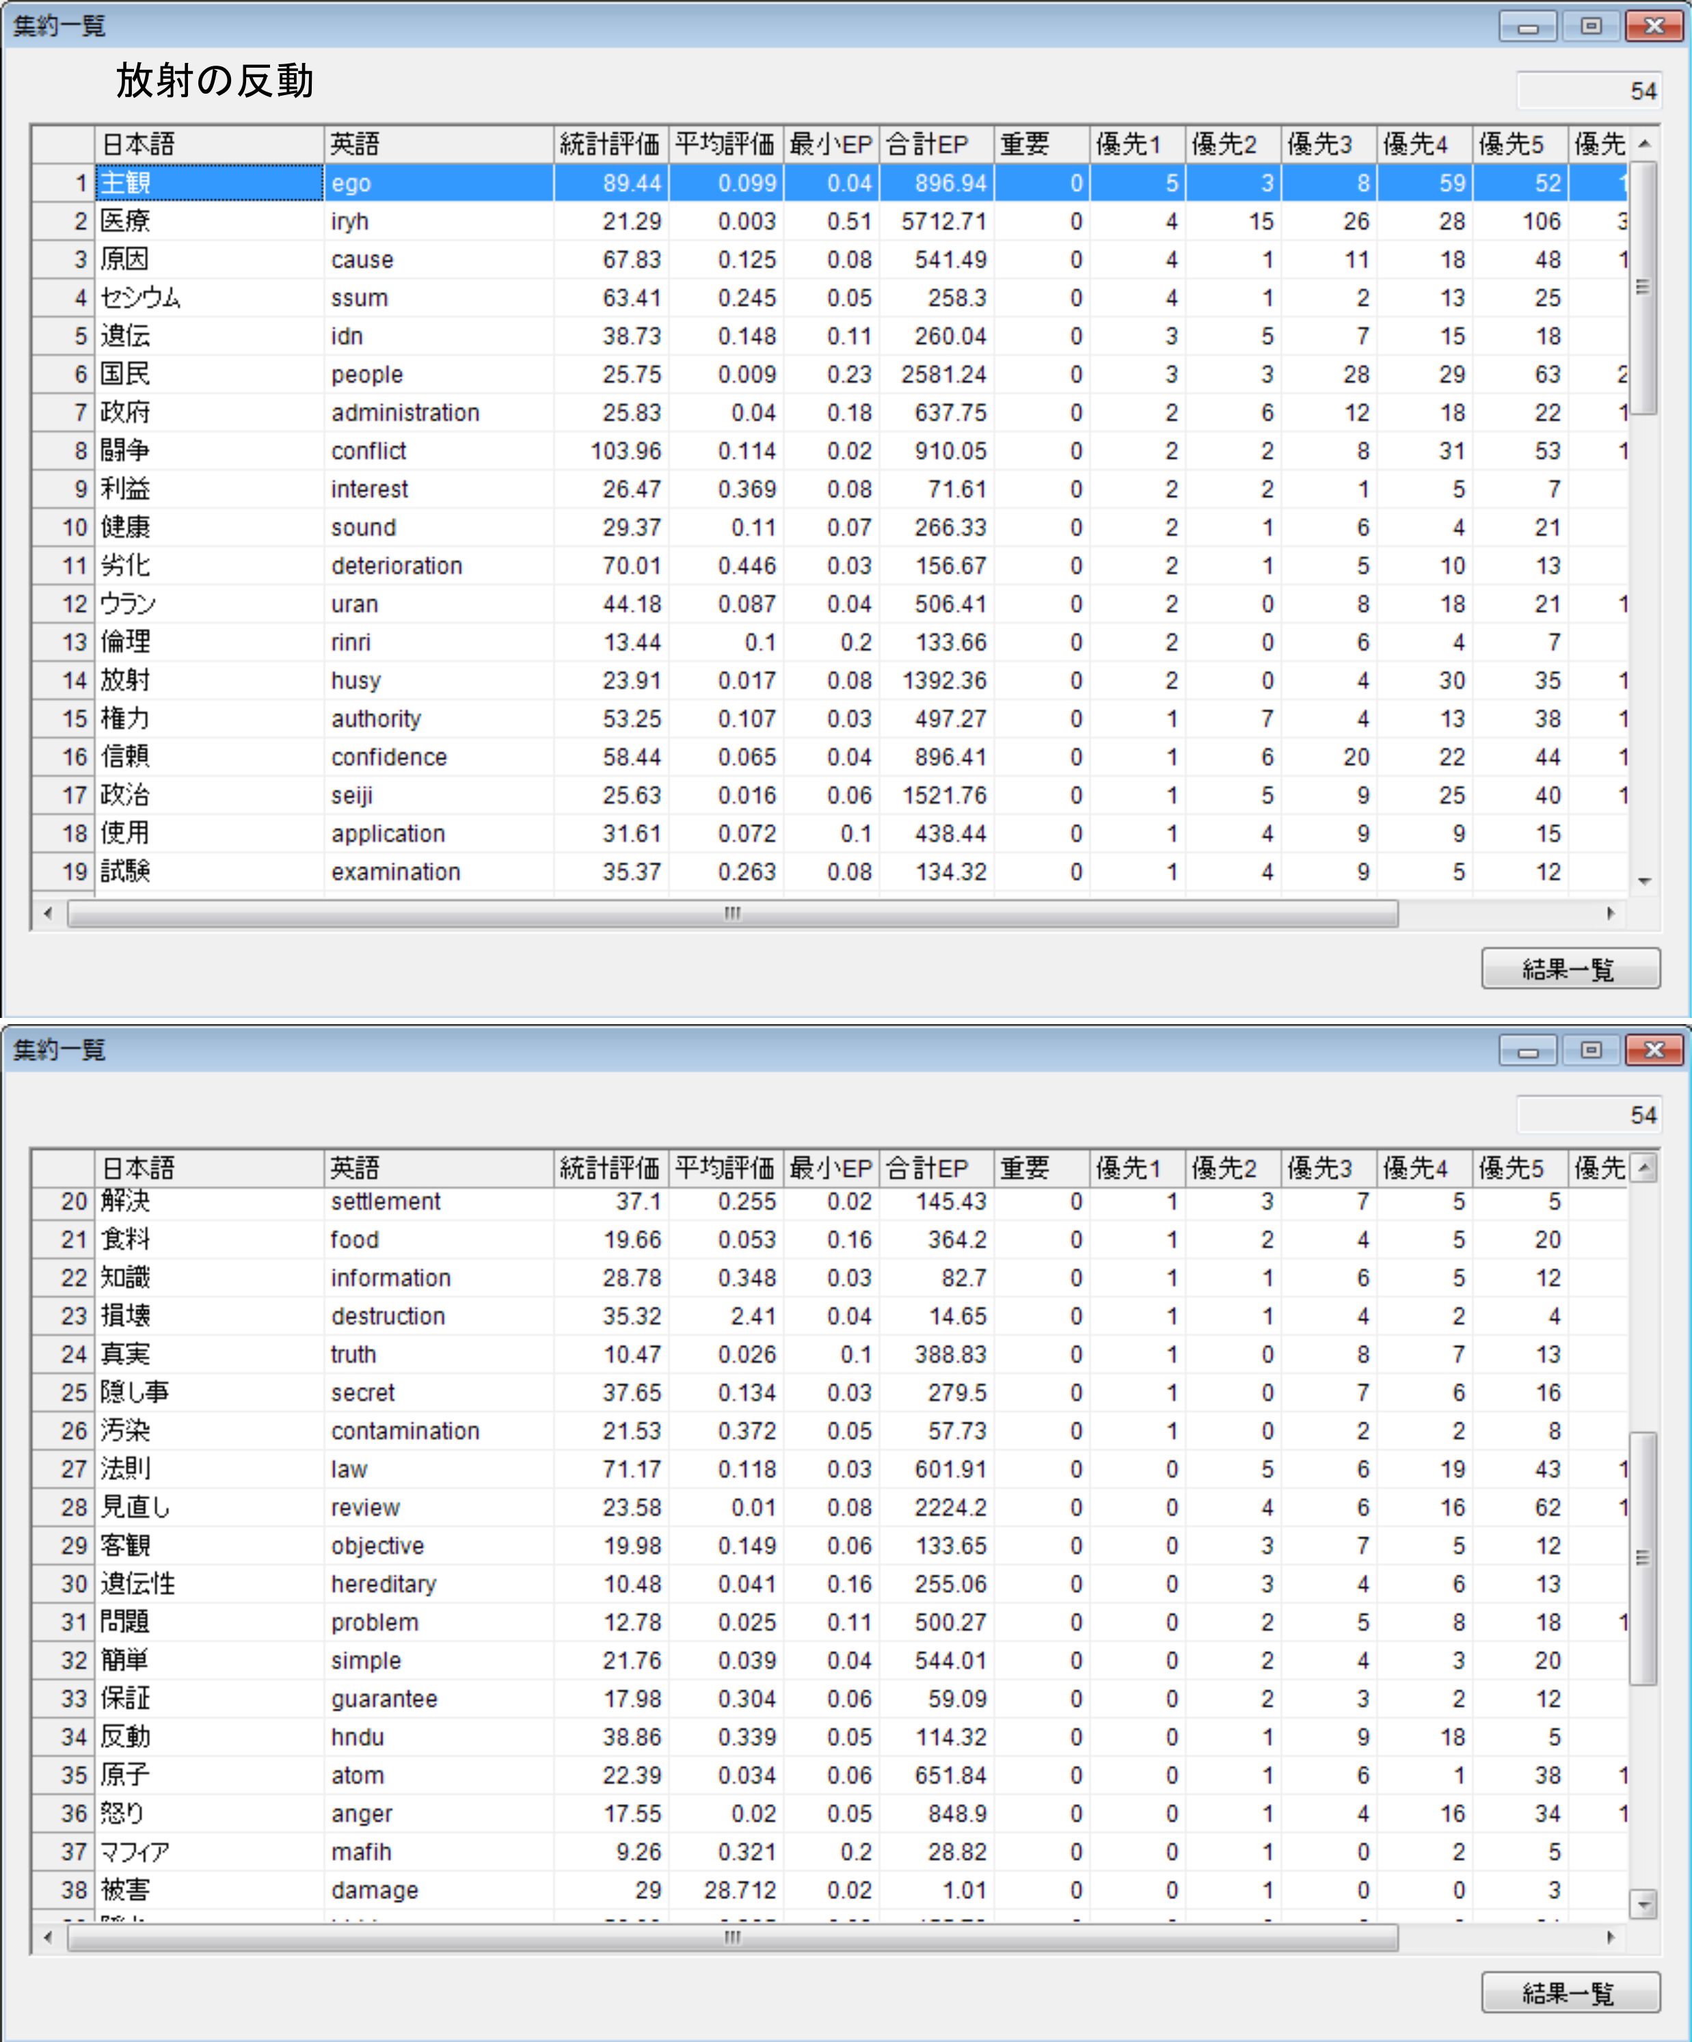1692x2042 pixels.
Task: Click right arrow of top horizontal scrollbar
Action: [1611, 913]
